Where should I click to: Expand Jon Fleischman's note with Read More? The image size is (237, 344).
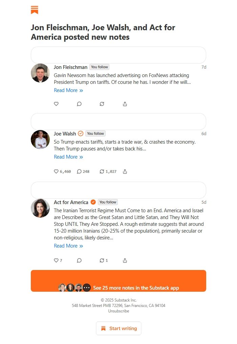point(68,90)
